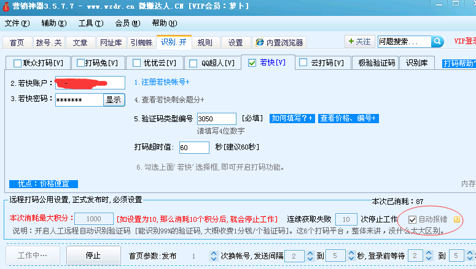Click the app logo icon in title bar
476x269 pixels.
6,6
